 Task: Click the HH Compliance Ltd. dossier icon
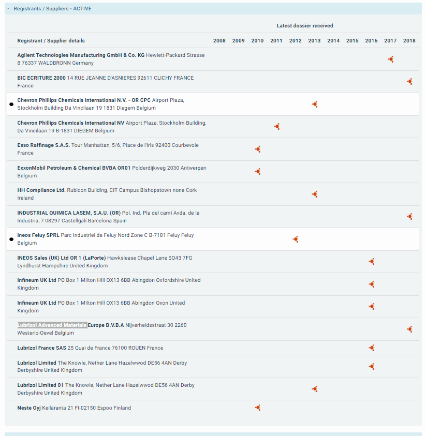point(315,194)
